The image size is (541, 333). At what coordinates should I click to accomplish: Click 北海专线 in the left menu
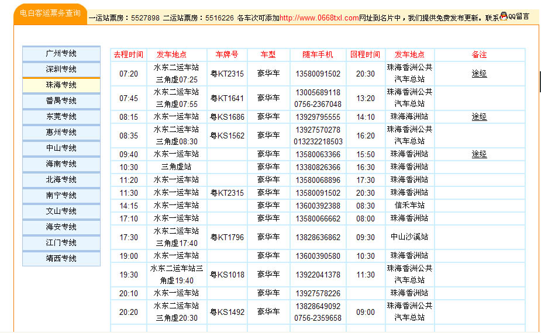(61, 180)
